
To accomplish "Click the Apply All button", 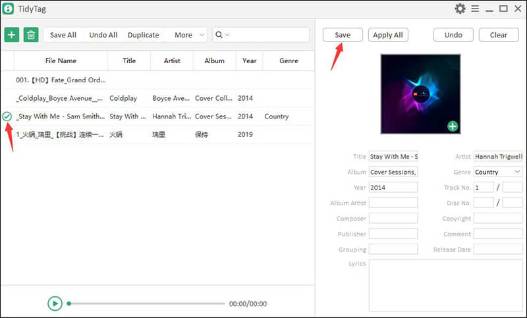I will (388, 35).
